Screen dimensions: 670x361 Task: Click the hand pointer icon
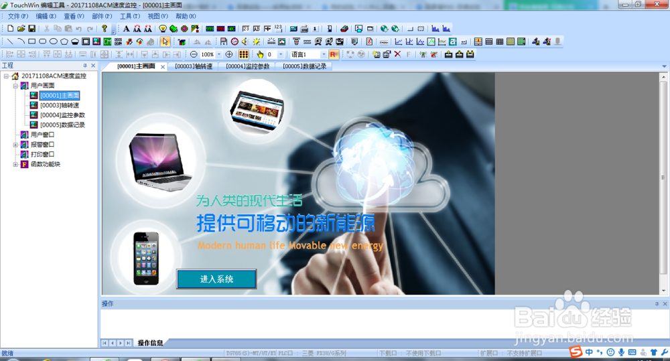pos(260,54)
